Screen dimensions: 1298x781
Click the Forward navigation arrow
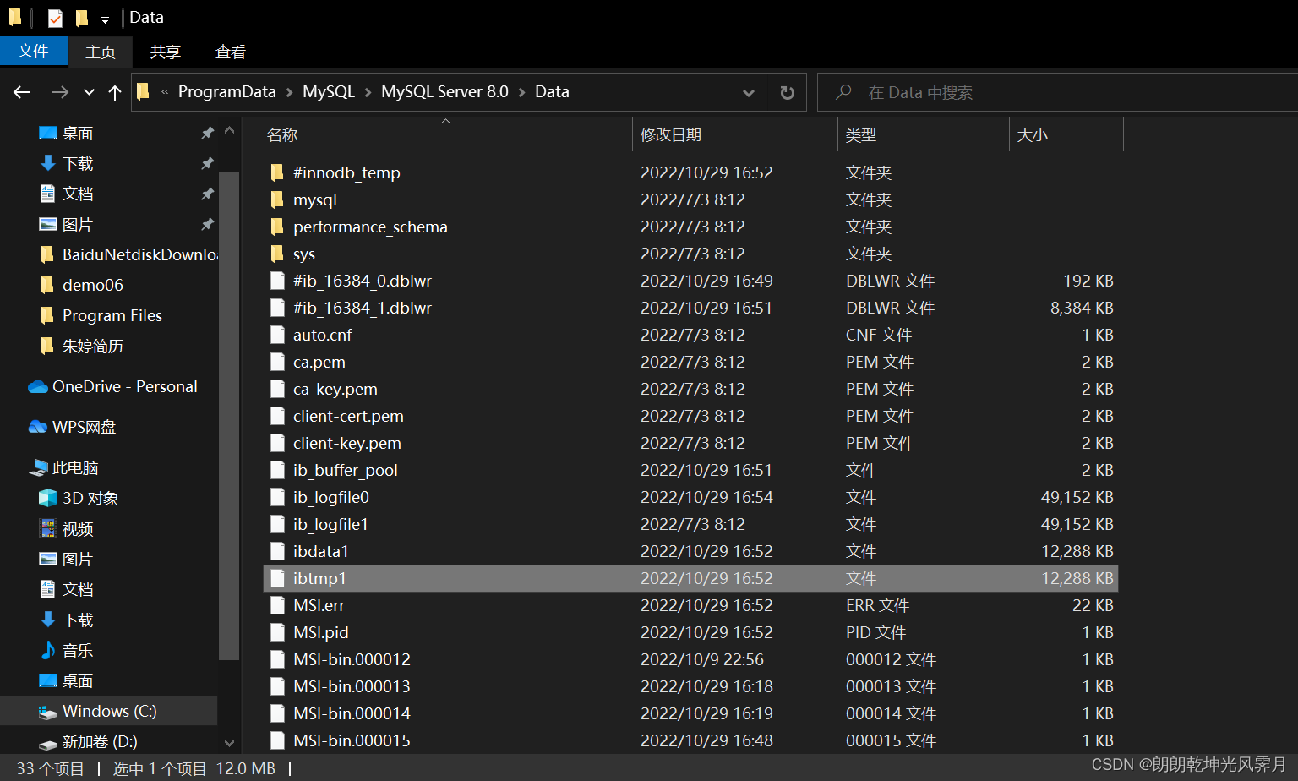tap(60, 92)
